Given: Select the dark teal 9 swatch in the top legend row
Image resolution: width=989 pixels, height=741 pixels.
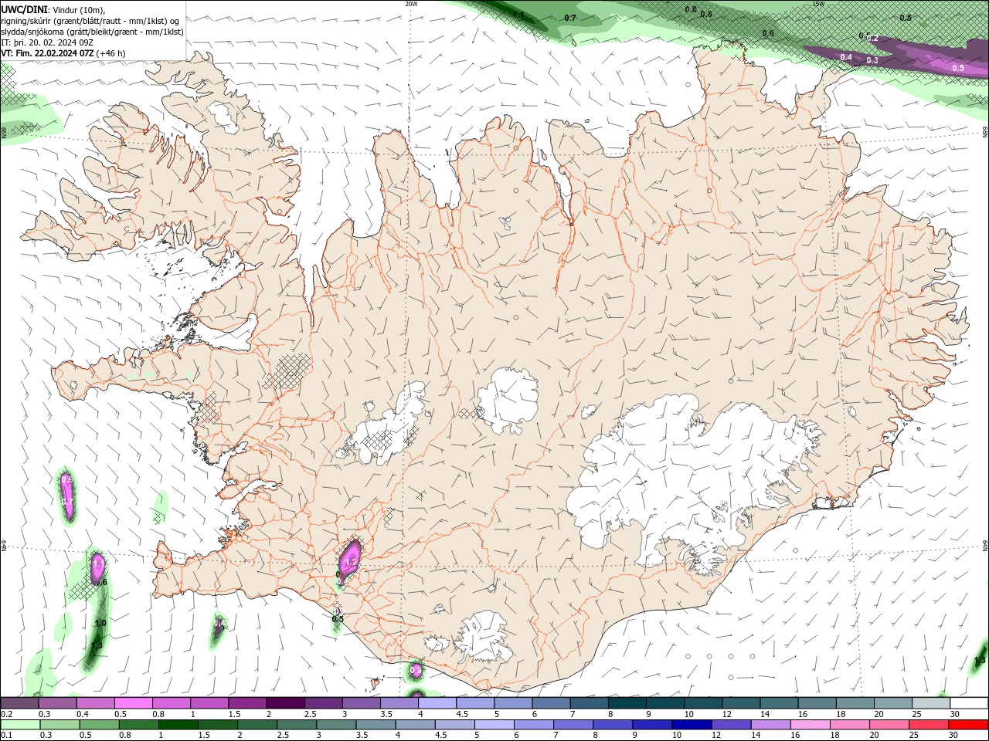Looking at the screenshot, I should pyautogui.click(x=665, y=703).
